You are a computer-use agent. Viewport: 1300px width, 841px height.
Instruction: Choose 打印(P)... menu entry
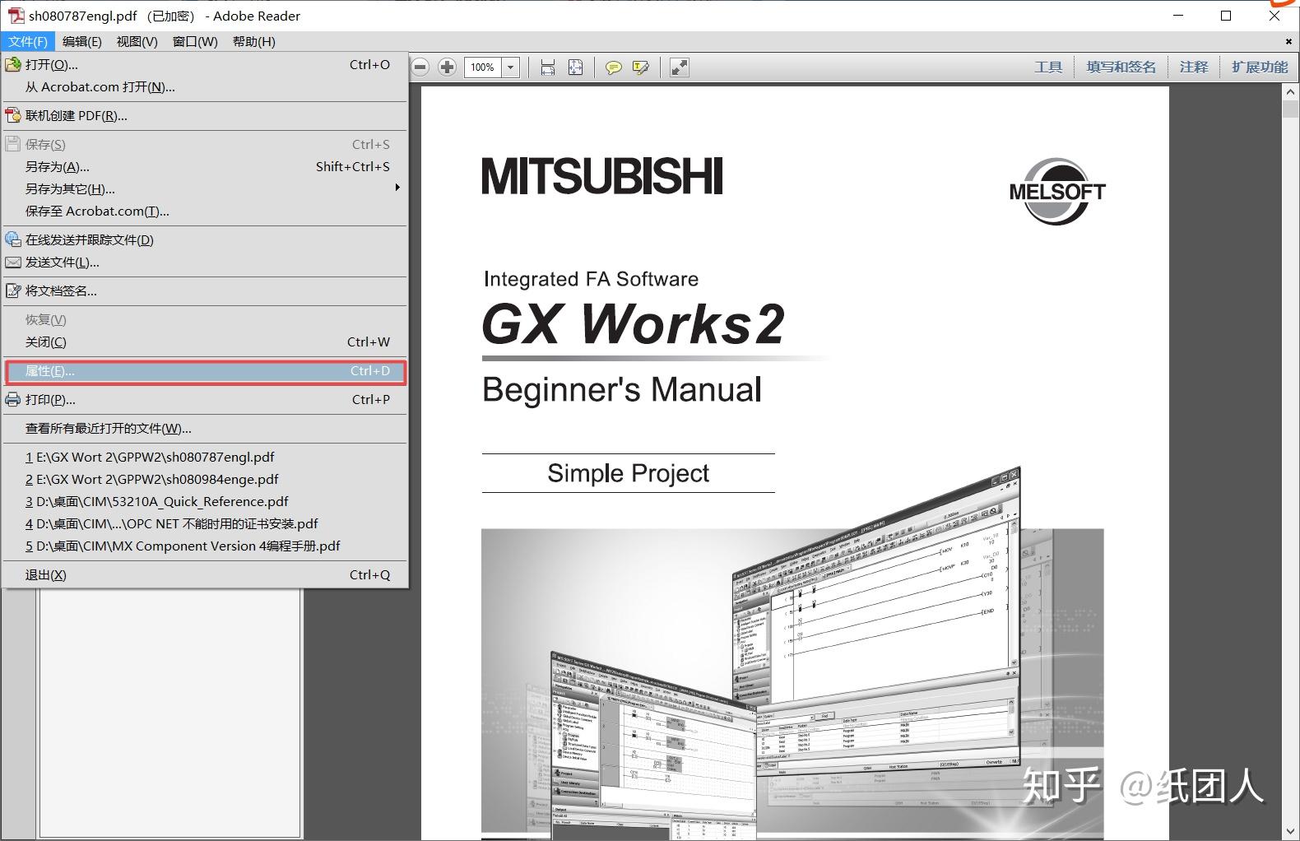(x=205, y=399)
